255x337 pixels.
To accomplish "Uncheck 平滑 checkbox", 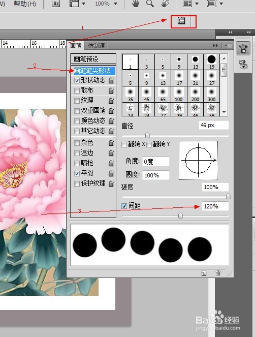I will click(x=77, y=173).
